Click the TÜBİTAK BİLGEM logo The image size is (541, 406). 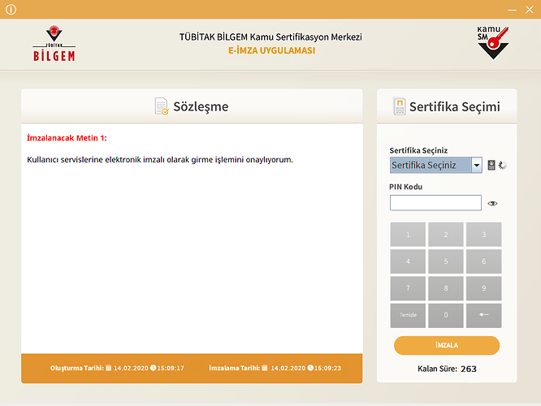54,43
